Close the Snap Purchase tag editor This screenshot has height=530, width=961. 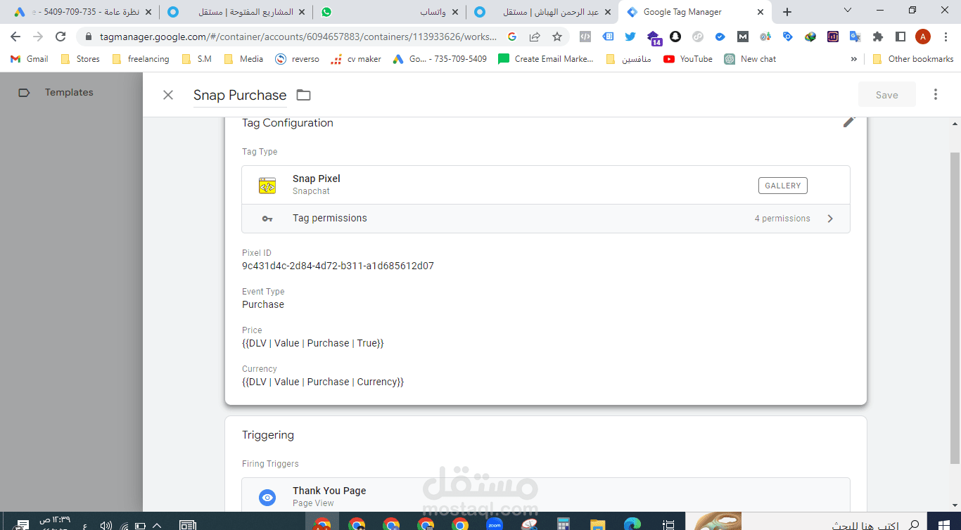(x=168, y=95)
